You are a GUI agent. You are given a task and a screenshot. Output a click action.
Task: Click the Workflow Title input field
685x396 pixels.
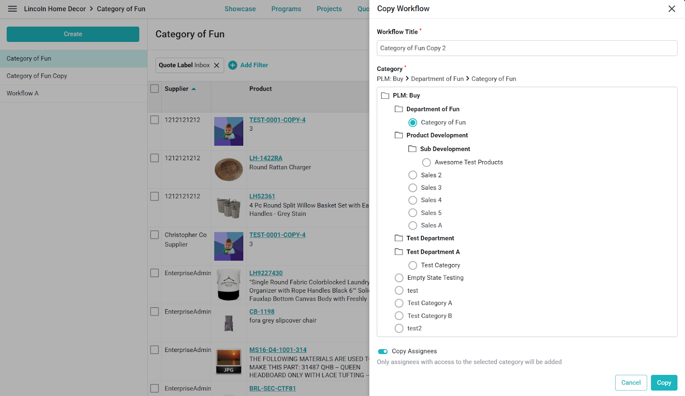[x=527, y=48]
